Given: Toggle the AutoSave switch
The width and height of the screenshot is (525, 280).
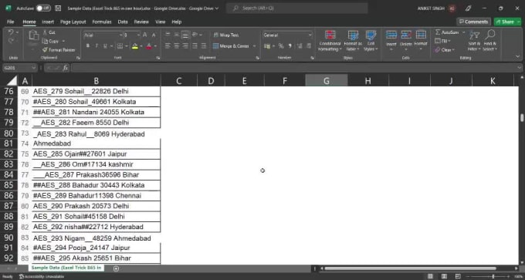Looking at the screenshot, I should (x=43, y=8).
